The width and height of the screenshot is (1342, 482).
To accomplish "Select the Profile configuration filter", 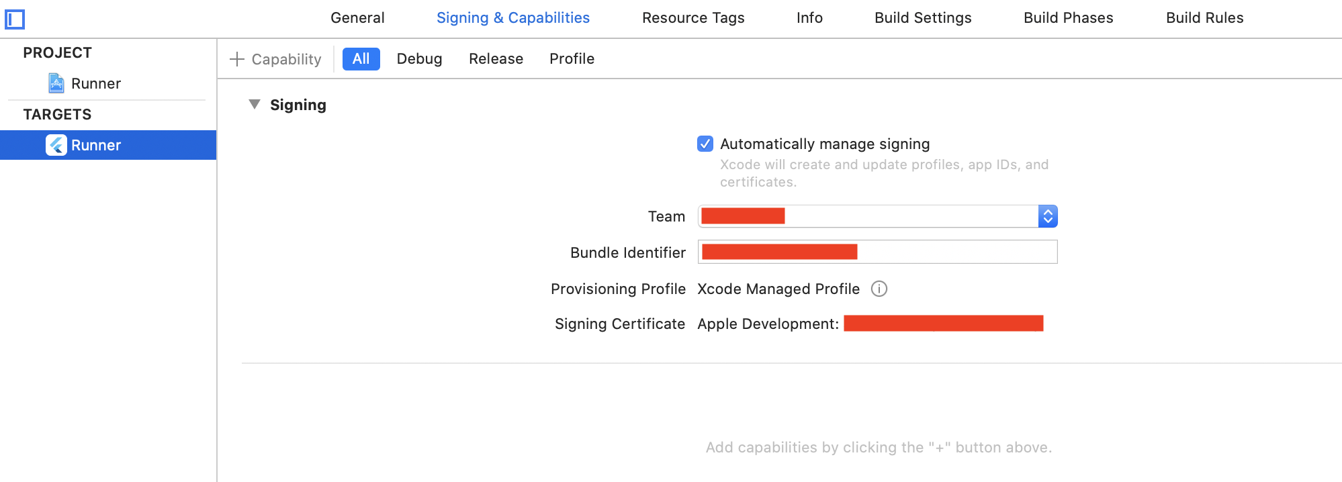I will pos(572,59).
